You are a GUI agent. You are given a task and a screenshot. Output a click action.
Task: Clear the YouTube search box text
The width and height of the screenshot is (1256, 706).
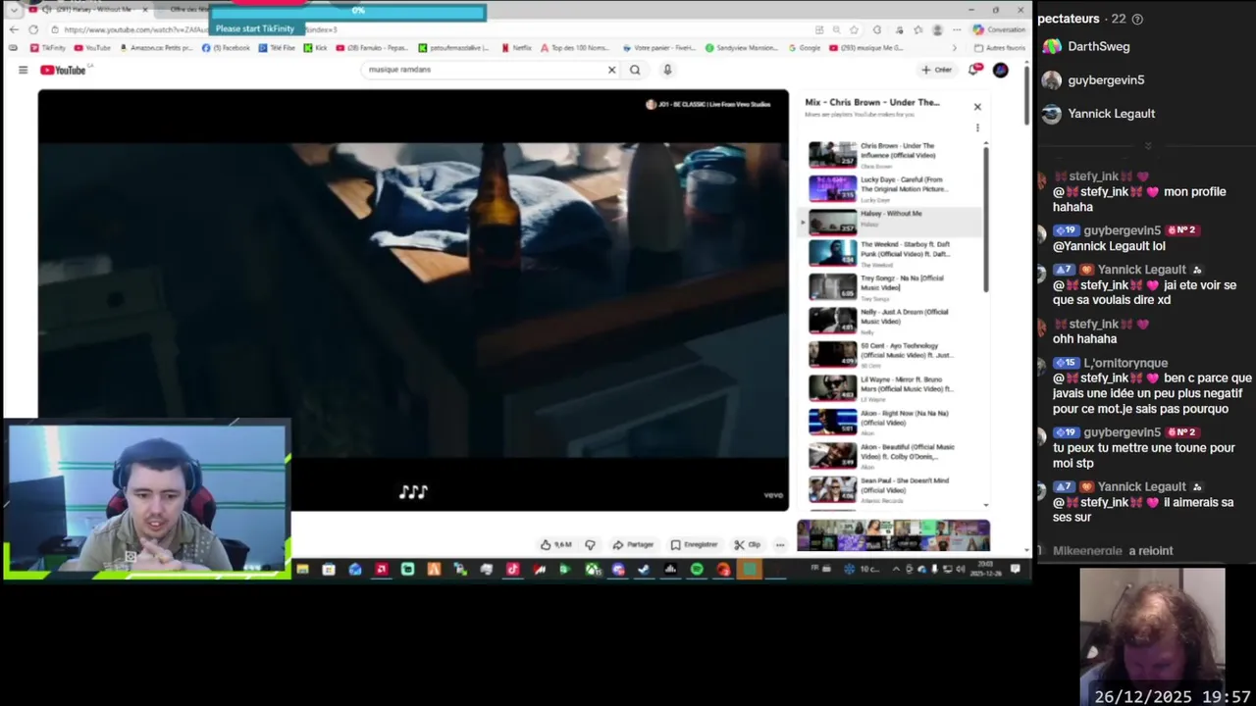click(611, 70)
